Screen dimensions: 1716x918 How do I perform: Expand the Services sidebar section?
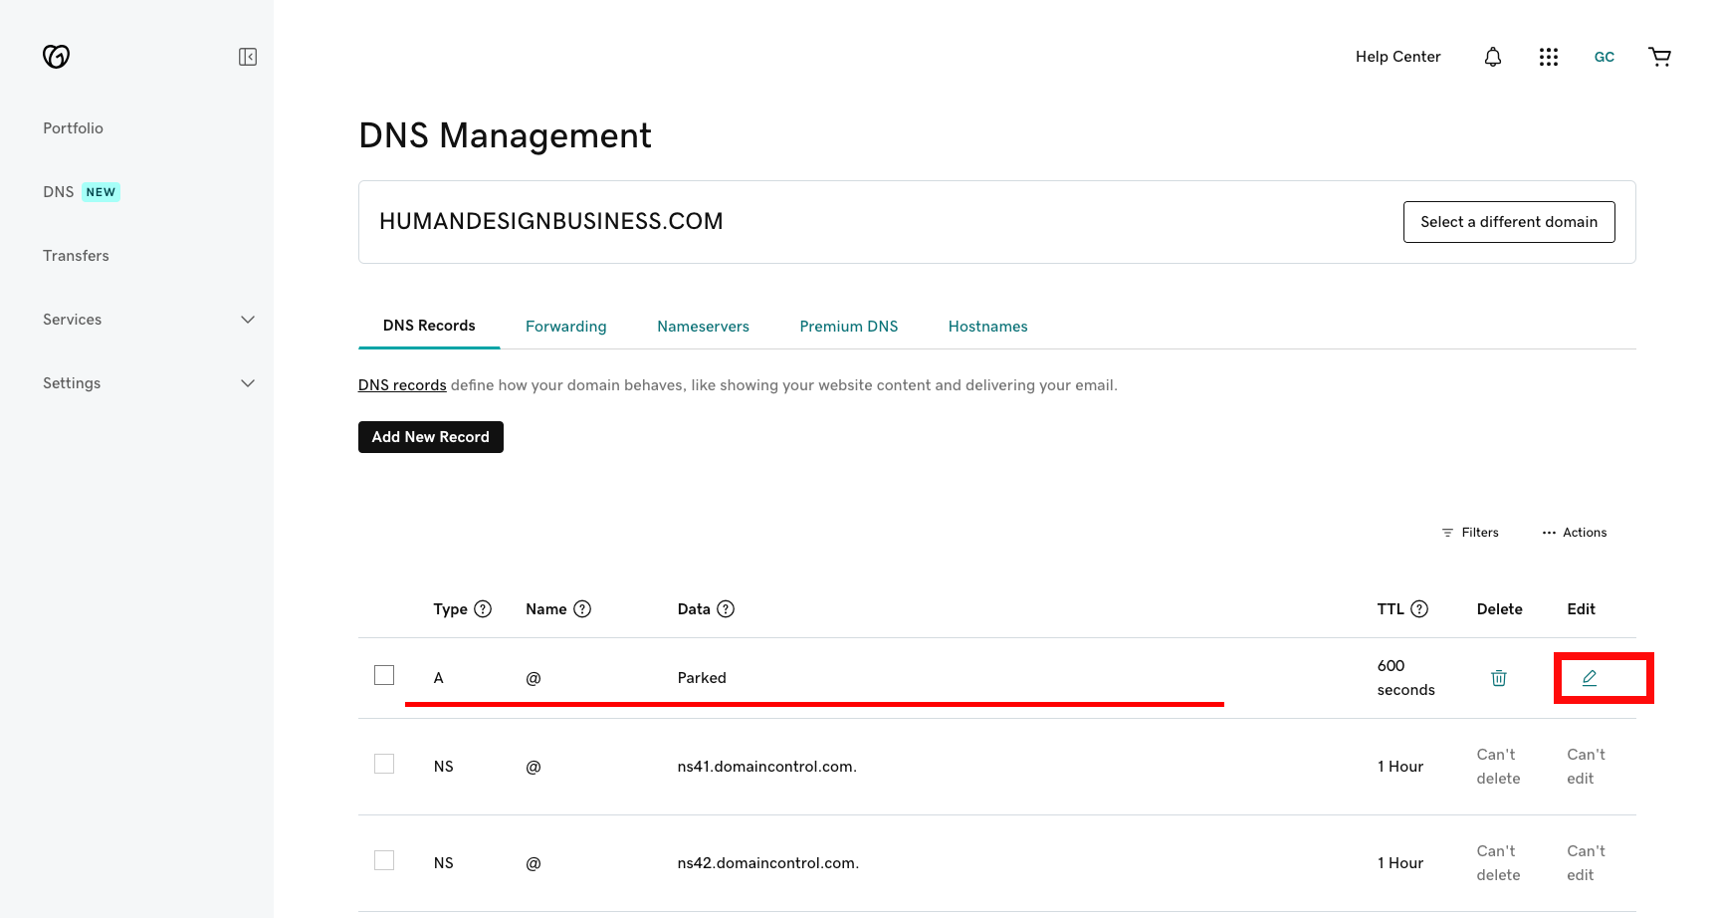(148, 320)
